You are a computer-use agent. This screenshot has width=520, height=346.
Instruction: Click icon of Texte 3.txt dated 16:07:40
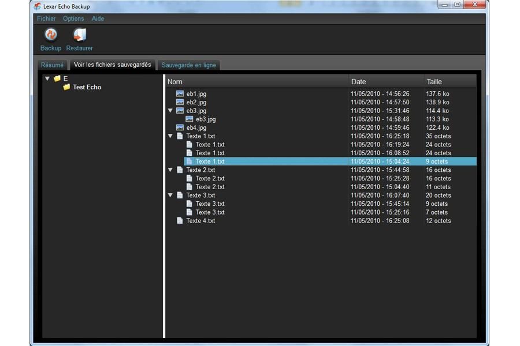coord(180,195)
